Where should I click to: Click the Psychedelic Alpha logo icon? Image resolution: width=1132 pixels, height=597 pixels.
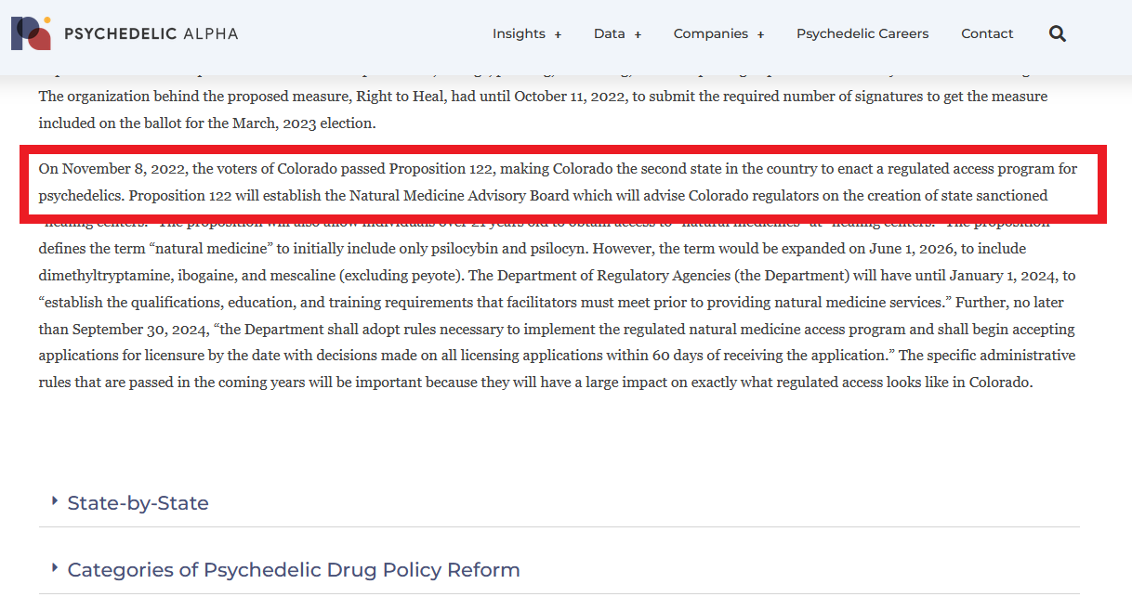click(31, 33)
